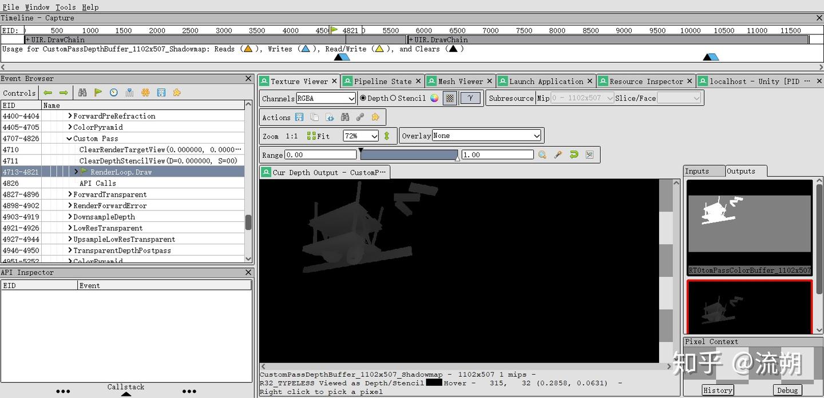Open the Channels RGBA dropdown
This screenshot has height=398, width=824.
tap(326, 98)
